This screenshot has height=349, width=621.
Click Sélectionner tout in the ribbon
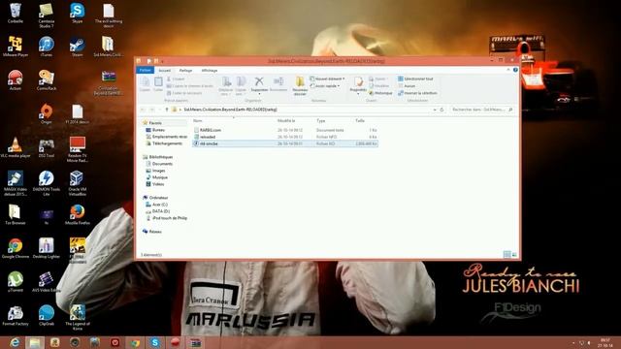click(x=415, y=79)
